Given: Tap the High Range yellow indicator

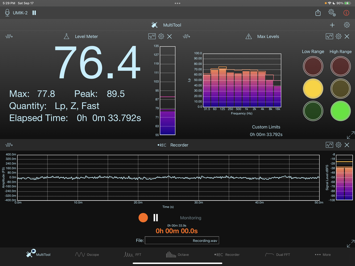Looking at the screenshot, I should 340,89.
